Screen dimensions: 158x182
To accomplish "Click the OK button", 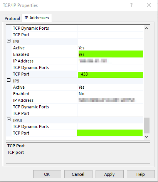I will [x=47, y=174].
